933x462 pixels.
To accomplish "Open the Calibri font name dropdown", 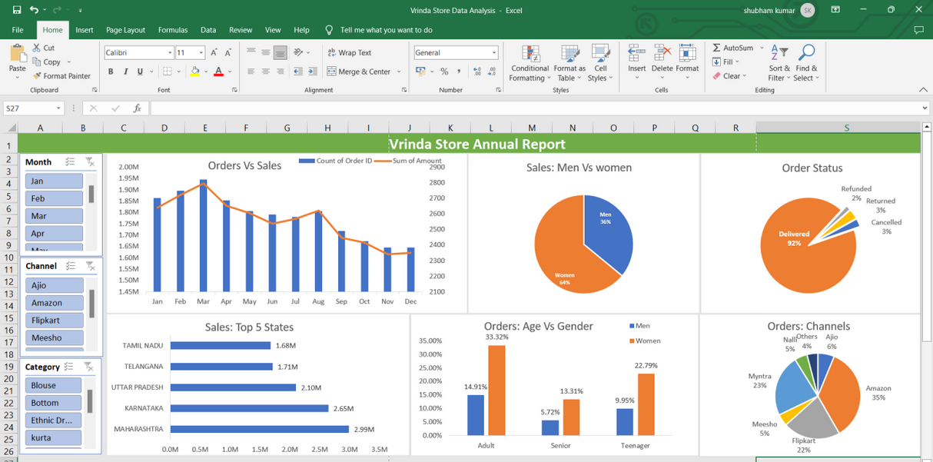I will pos(171,52).
